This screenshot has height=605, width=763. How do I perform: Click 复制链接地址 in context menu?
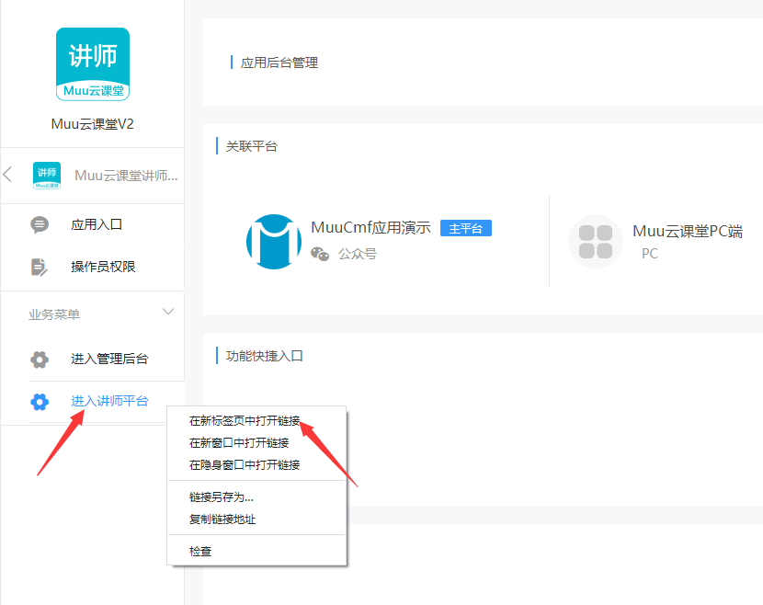pos(222,519)
